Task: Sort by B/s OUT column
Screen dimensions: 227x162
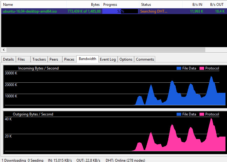Action: 215,5
